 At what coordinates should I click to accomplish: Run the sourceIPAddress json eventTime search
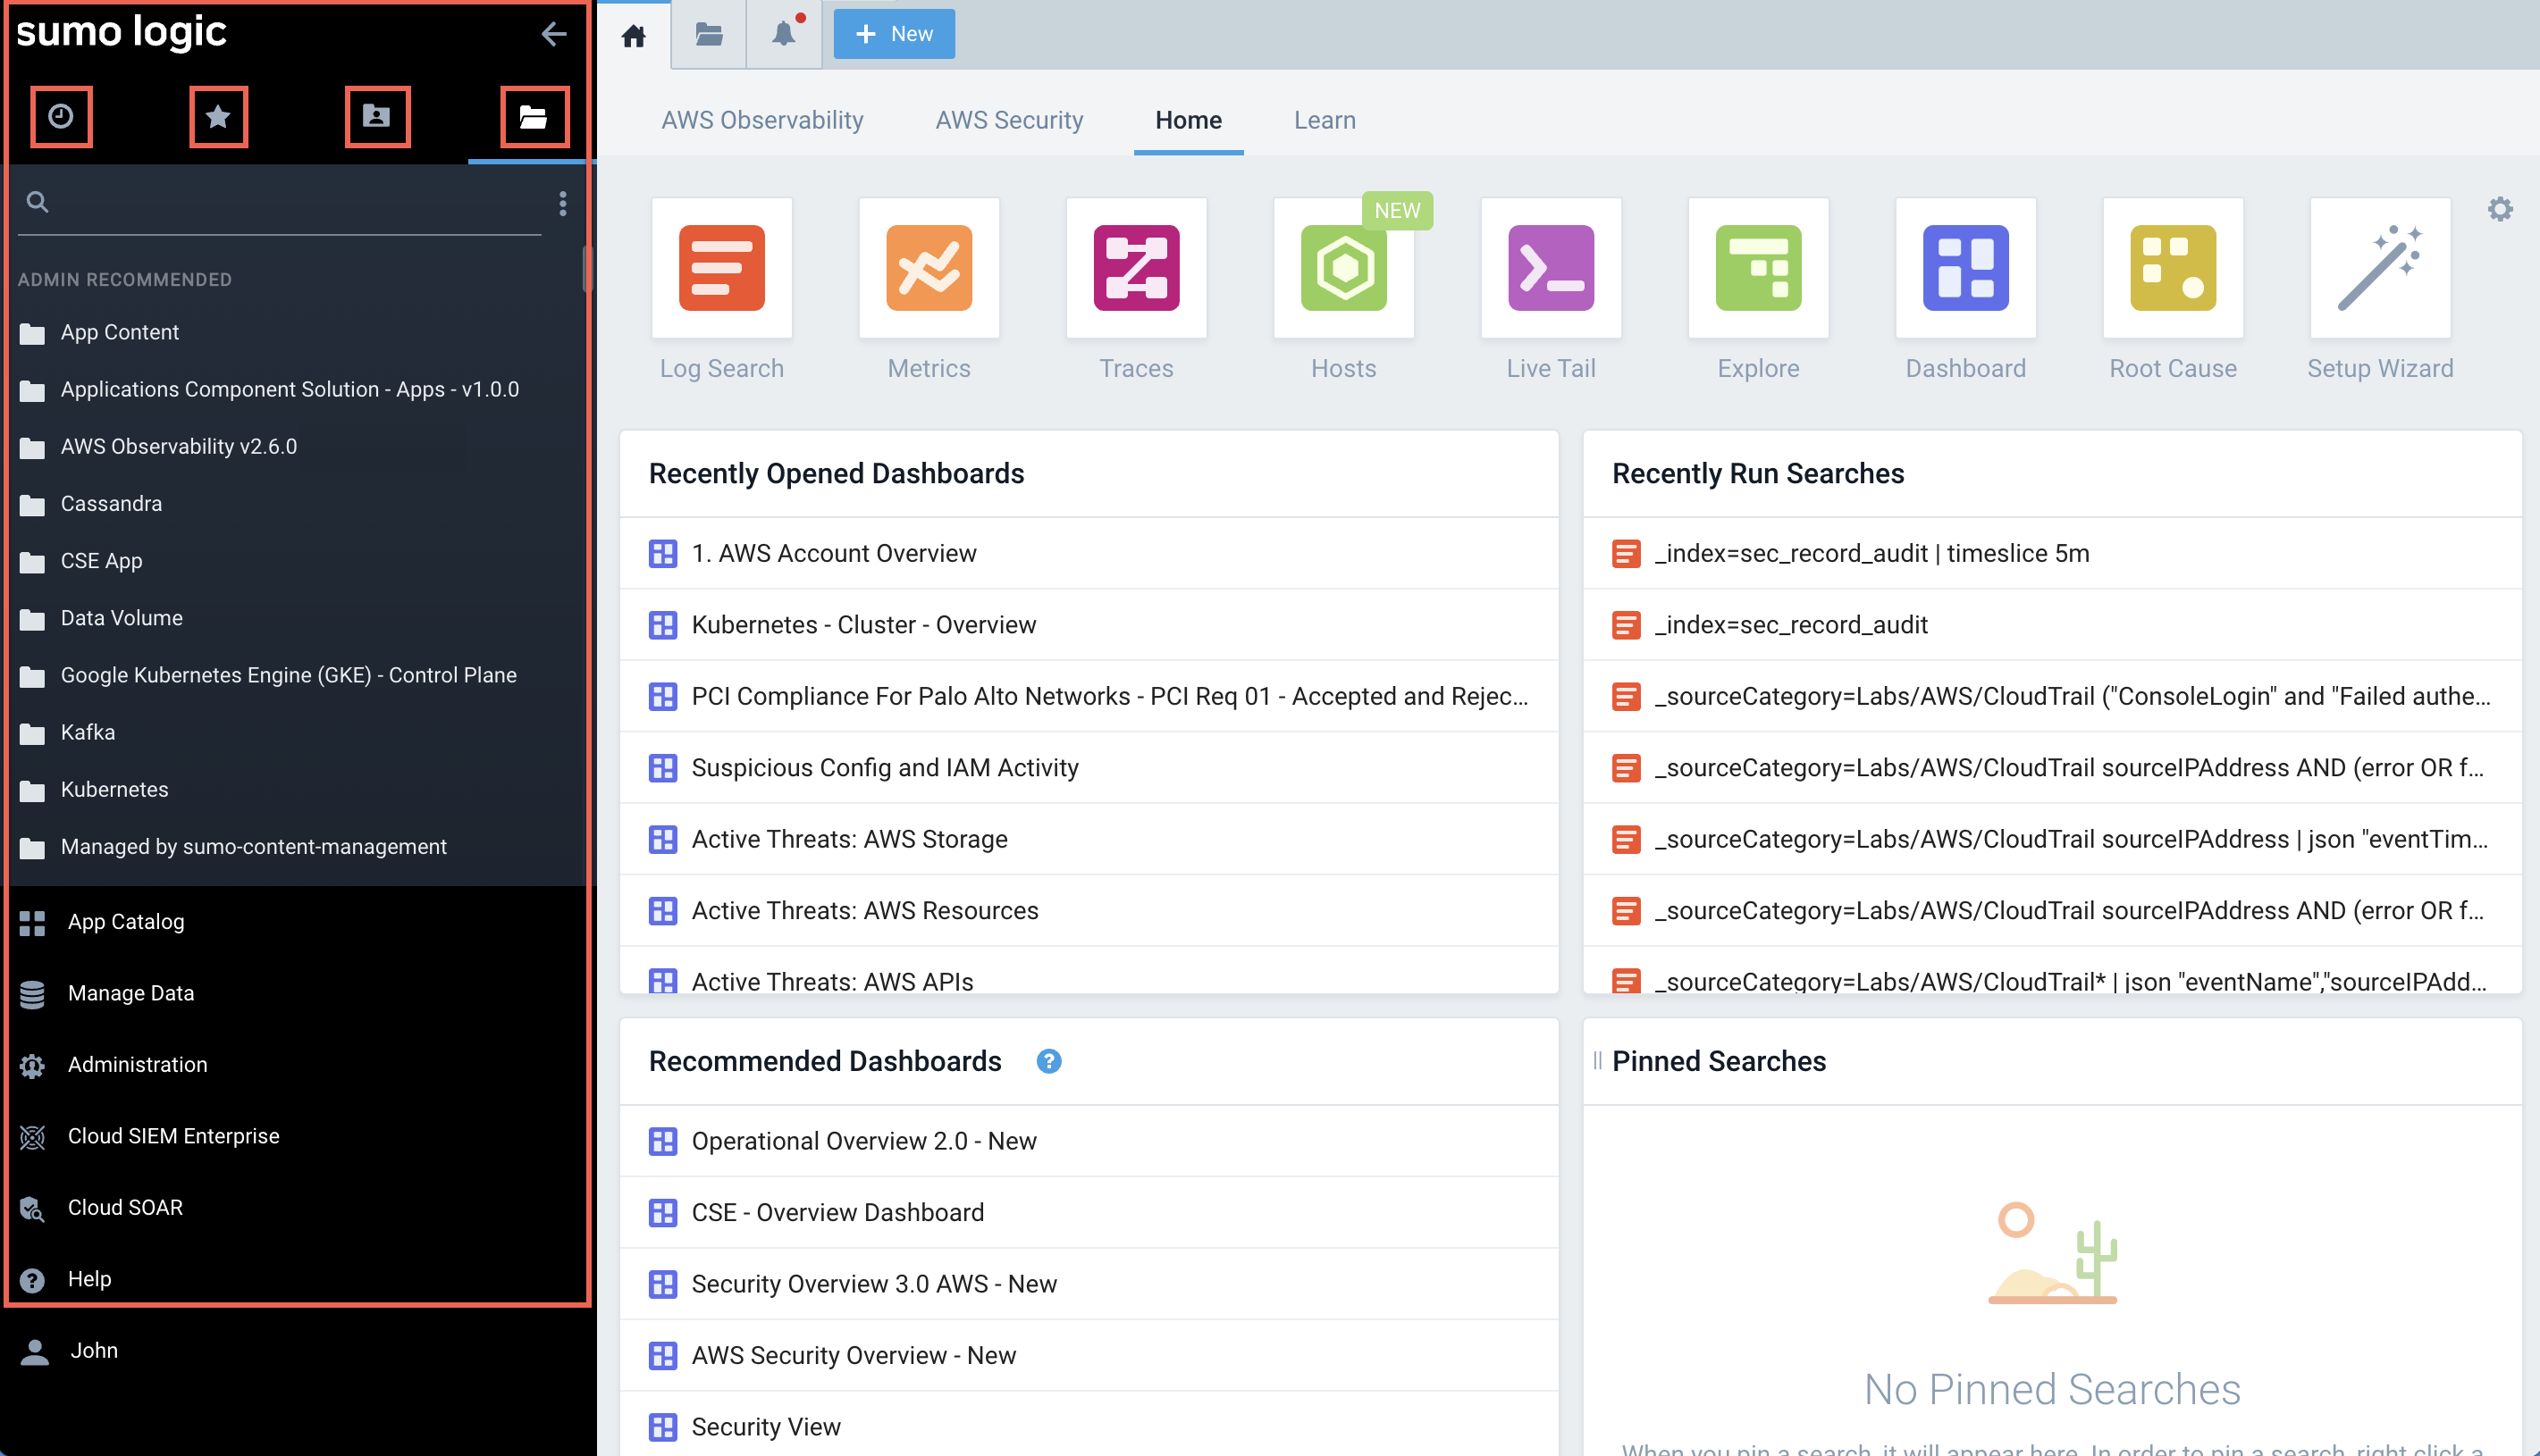click(2052, 839)
